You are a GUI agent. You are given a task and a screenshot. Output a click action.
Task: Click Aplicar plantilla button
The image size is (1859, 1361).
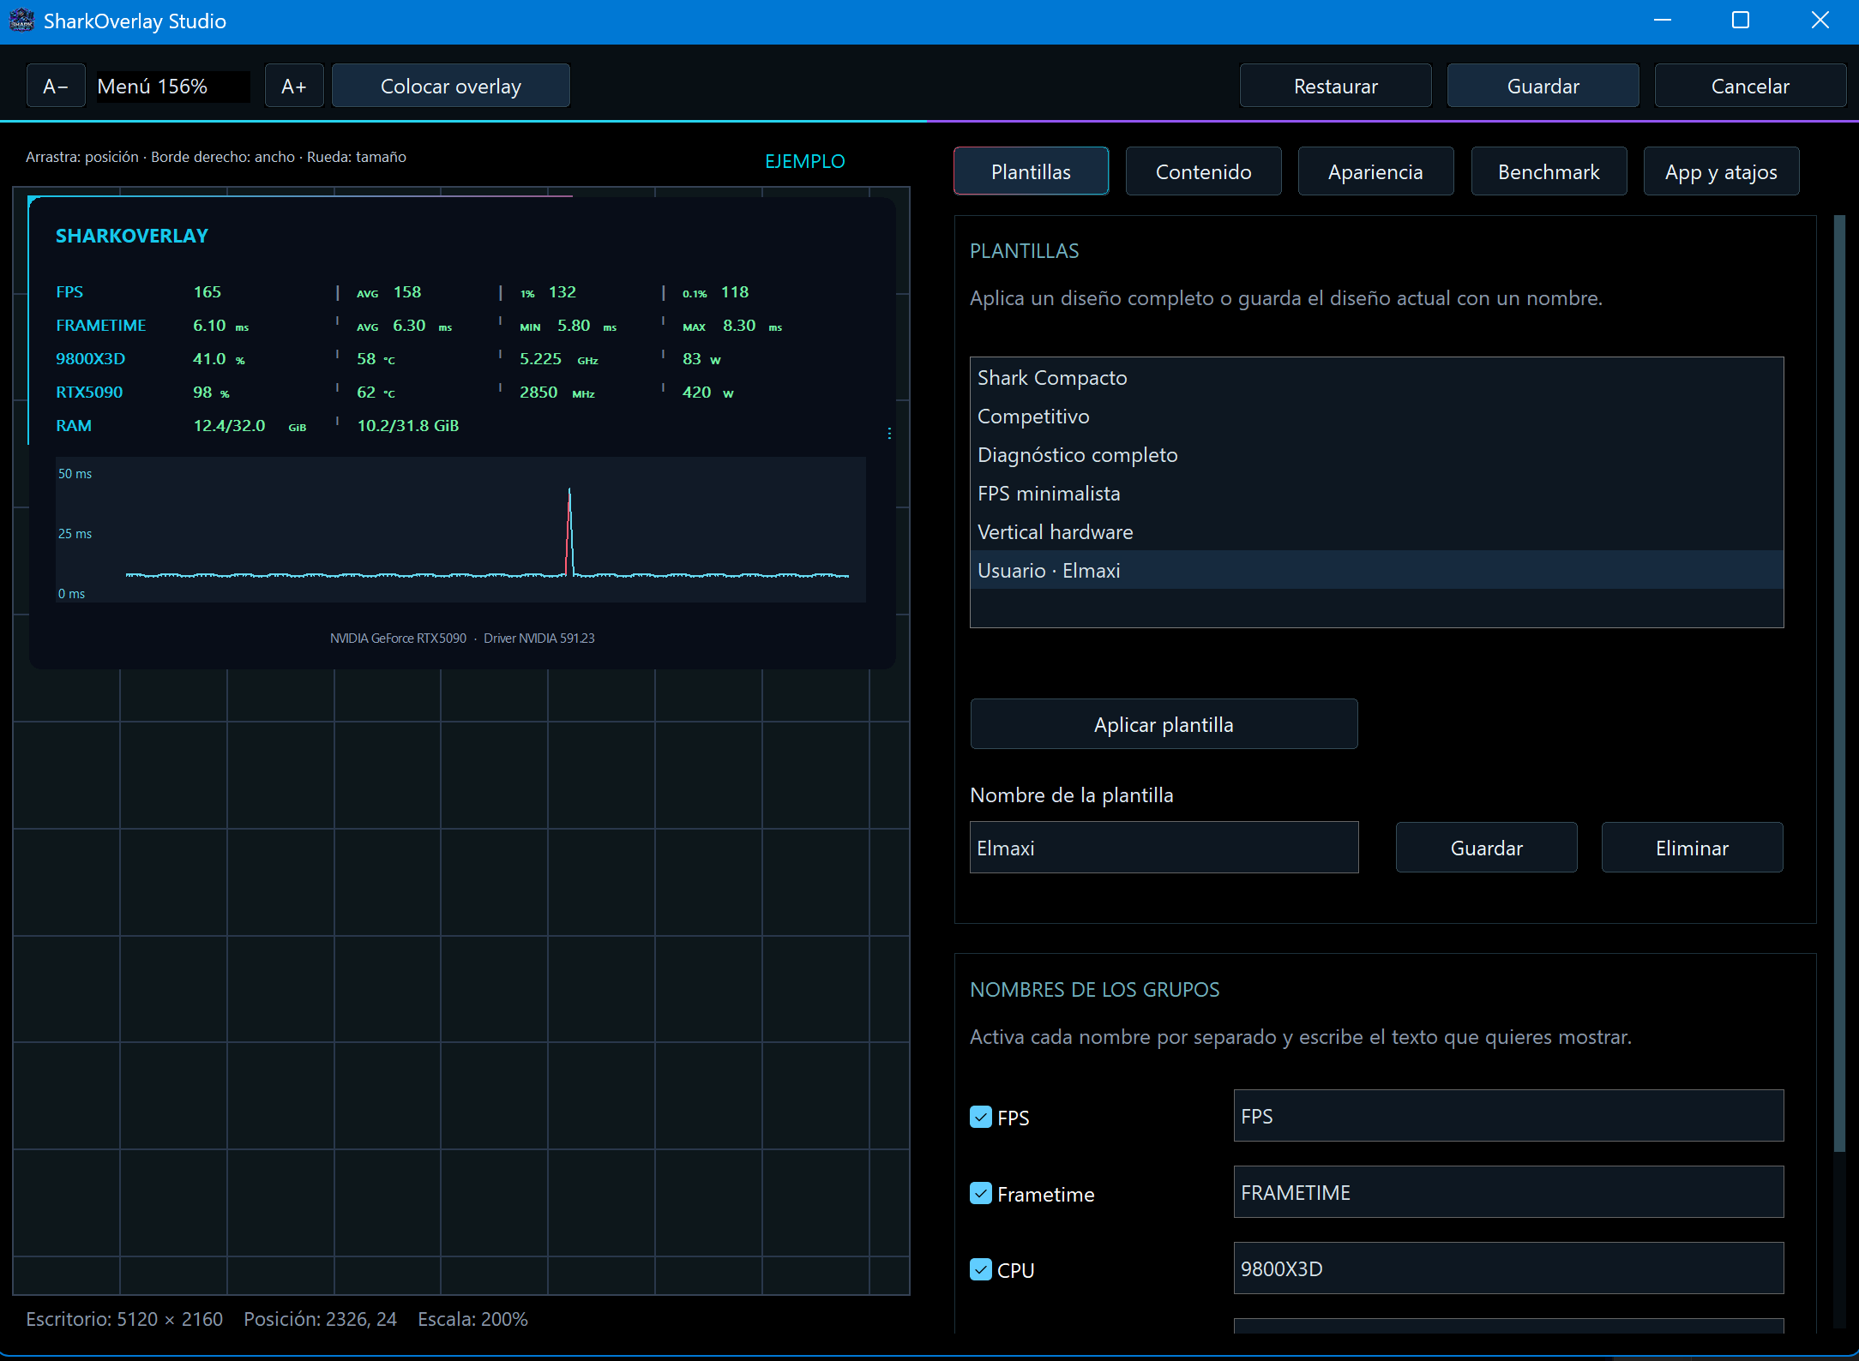pyautogui.click(x=1164, y=724)
